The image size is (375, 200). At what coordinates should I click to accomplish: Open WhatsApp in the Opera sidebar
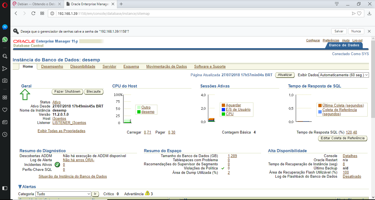coord(5,39)
